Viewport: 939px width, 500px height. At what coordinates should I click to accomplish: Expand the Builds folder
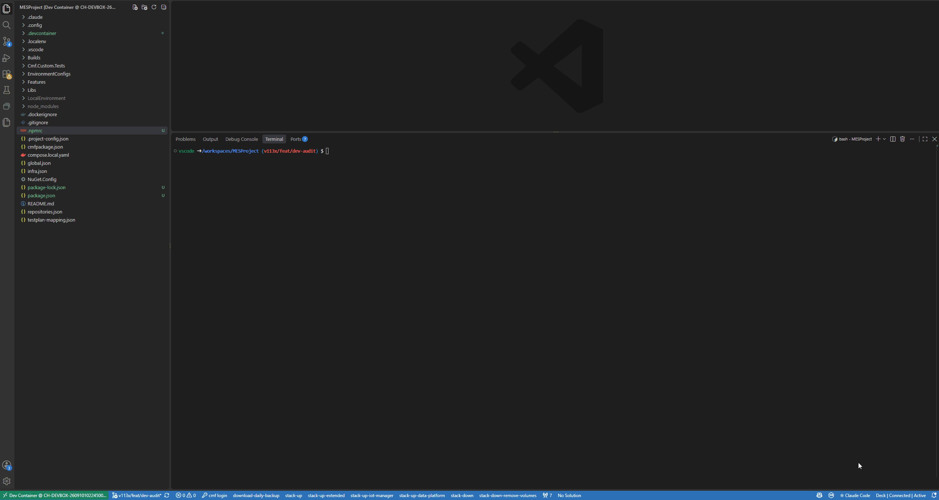pyautogui.click(x=92, y=58)
